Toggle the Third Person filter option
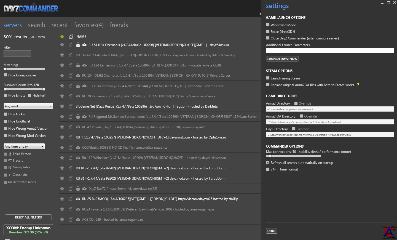This screenshot has width=397, height=240. pyautogui.click(x=5, y=154)
